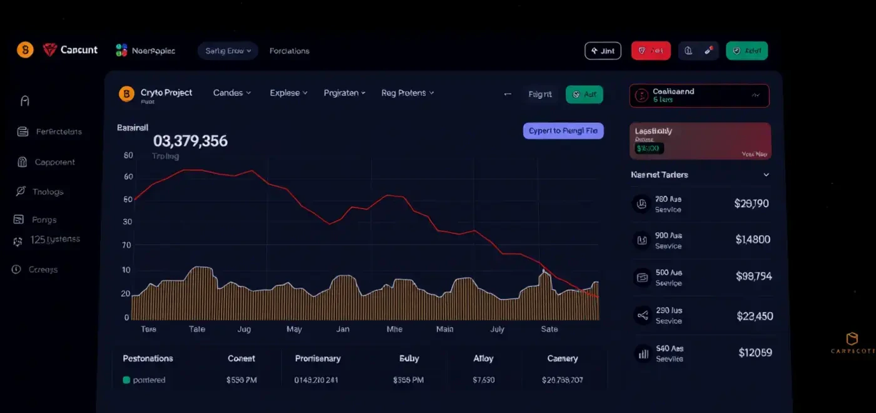Click the gear icon beside 125 systenss
Image resolution: width=876 pixels, height=413 pixels.
pyautogui.click(x=18, y=242)
